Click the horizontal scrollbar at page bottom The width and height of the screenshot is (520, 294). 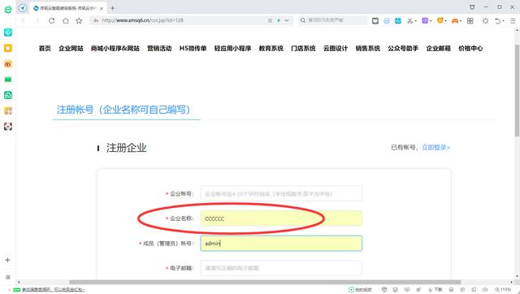click(x=265, y=282)
